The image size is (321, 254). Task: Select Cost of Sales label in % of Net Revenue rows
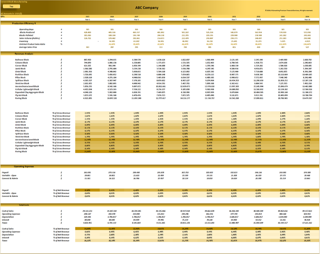pyautogui.click(x=8, y=229)
